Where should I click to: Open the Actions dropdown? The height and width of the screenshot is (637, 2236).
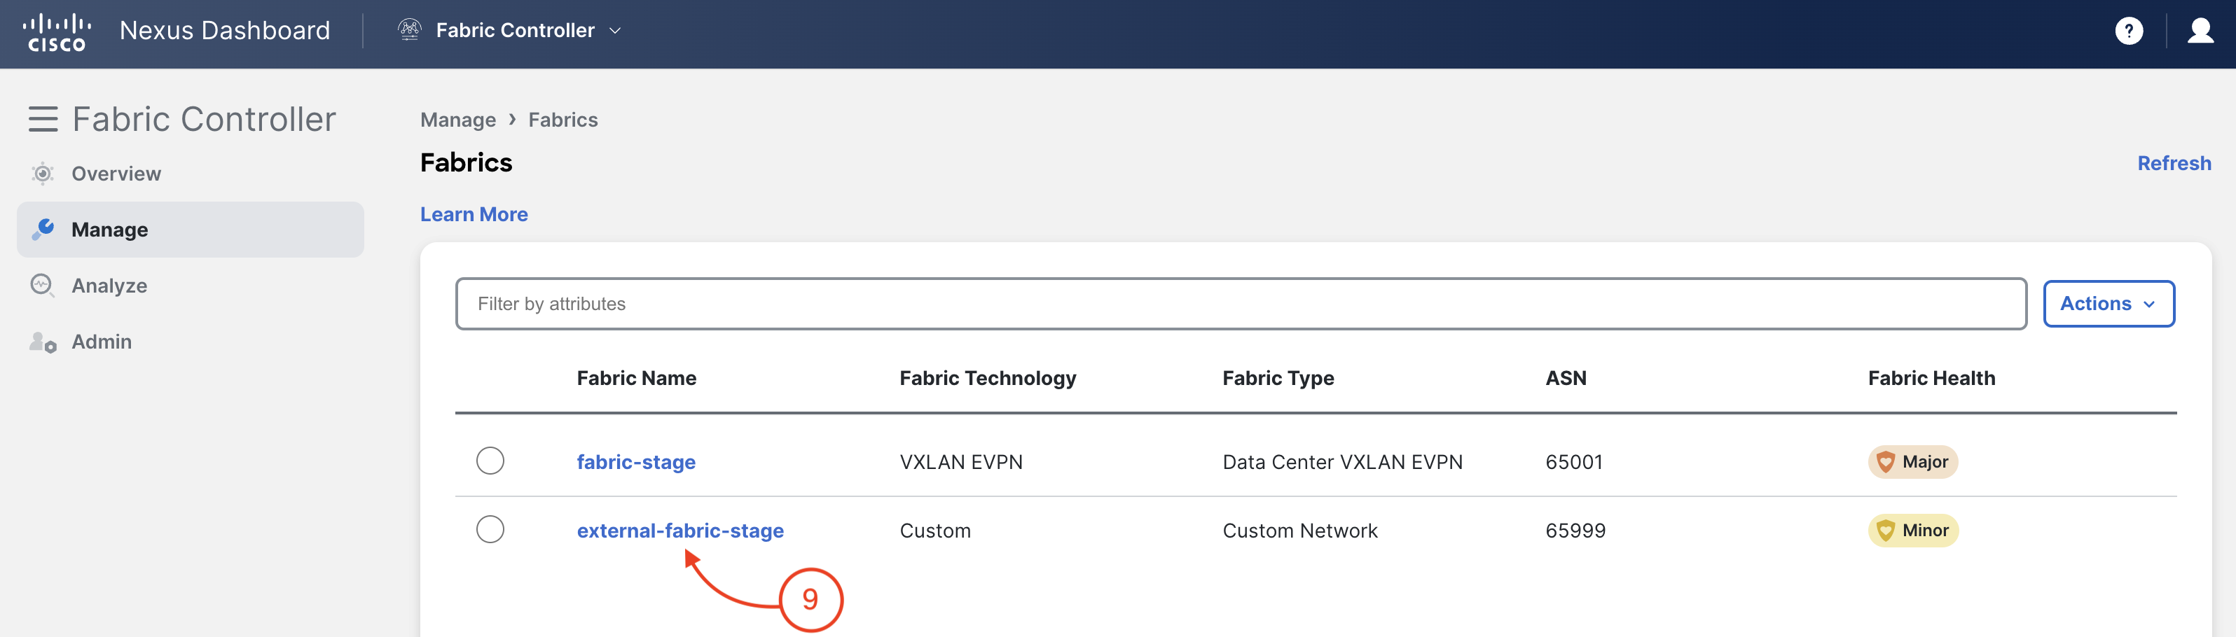click(x=2109, y=304)
